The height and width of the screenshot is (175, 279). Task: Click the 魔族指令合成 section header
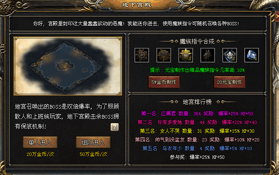point(197,41)
